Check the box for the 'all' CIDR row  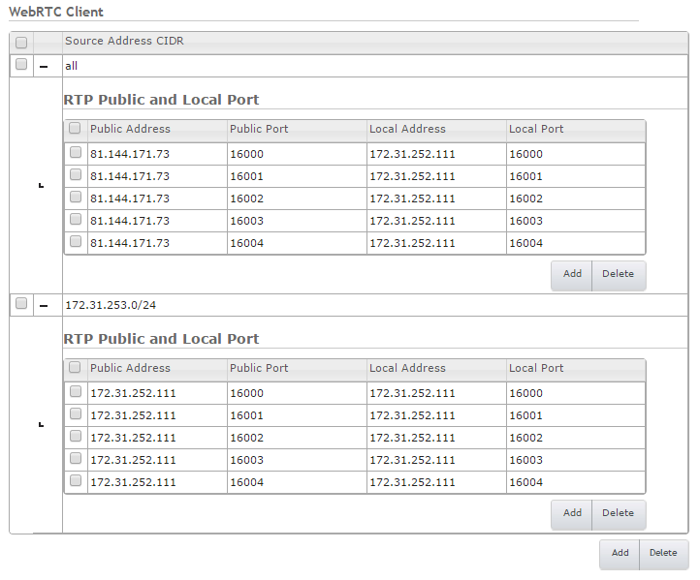point(21,64)
